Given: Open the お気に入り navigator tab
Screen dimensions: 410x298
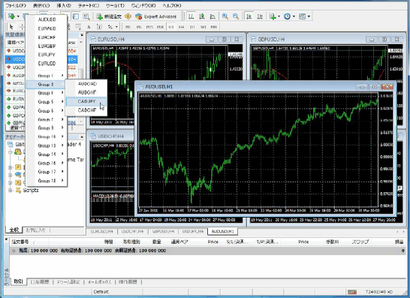Looking at the screenshot, I should tap(35, 230).
